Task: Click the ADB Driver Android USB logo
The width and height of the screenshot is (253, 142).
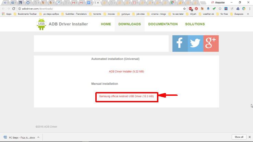Action: 41,24
